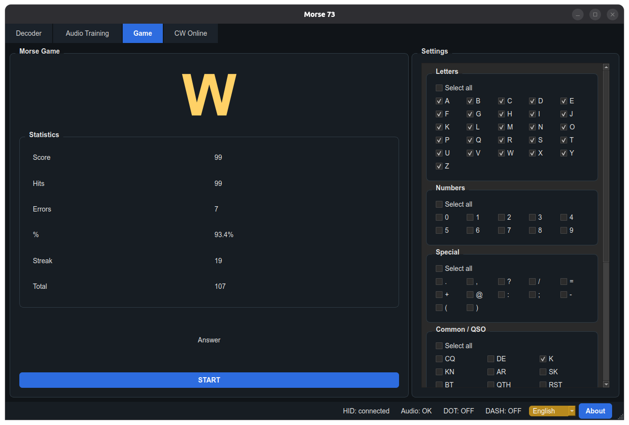Click the HID: connected status
The height and width of the screenshot is (425, 629).
366,411
